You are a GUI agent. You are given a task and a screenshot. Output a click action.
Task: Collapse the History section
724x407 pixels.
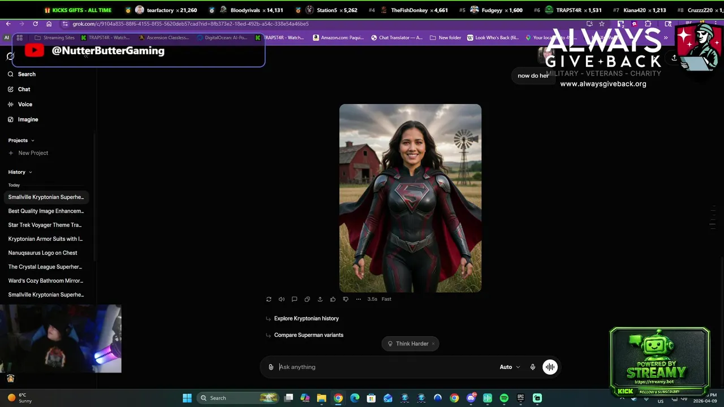pos(20,172)
